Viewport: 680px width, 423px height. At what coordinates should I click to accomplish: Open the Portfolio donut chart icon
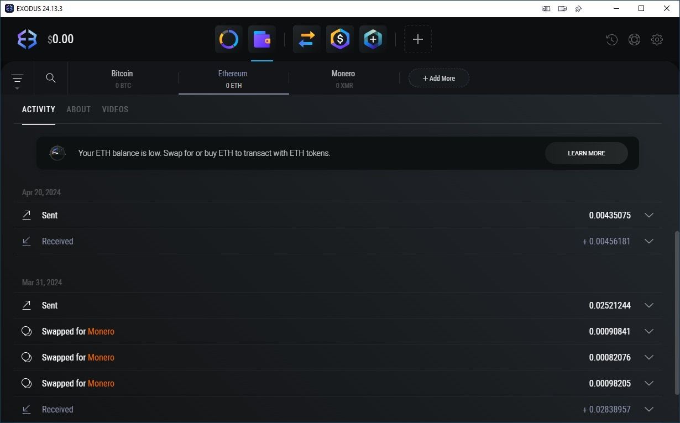click(228, 39)
